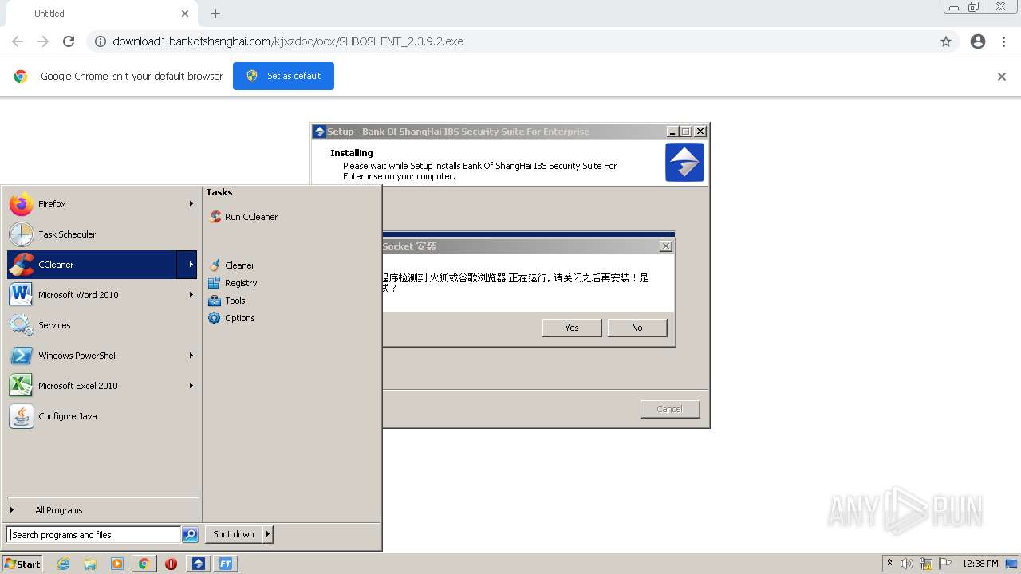This screenshot has width=1021, height=574.
Task: Go back in Chrome
Action: point(18,41)
